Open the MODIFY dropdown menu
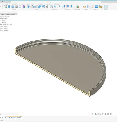Screen dimensions: 122x122 pyautogui.click(x=38, y=9)
